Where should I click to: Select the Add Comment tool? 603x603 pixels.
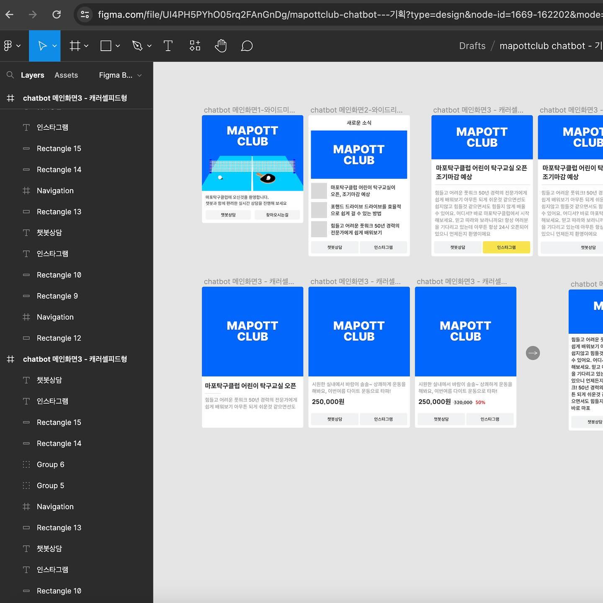point(247,46)
